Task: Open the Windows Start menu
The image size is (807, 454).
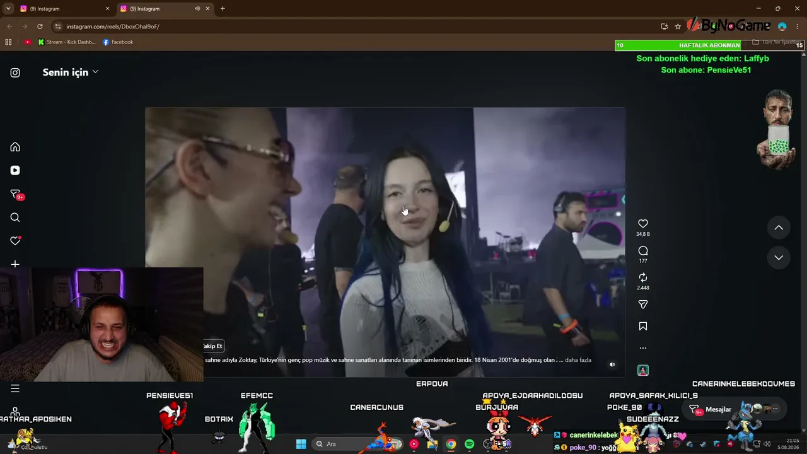Action: pos(301,444)
